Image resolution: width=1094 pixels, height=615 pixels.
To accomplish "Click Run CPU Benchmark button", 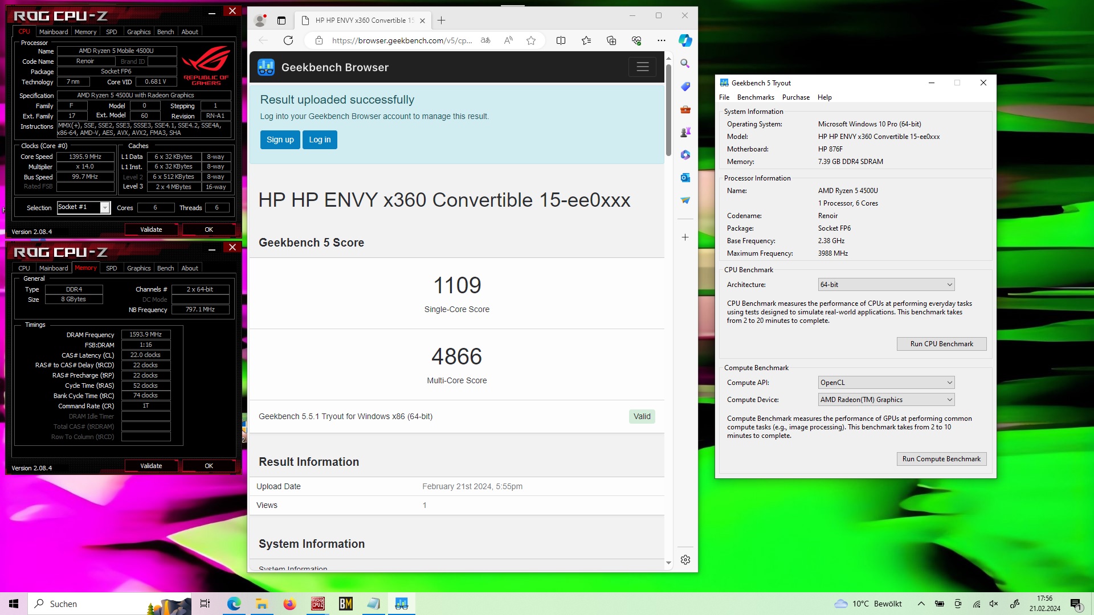I will tap(941, 344).
